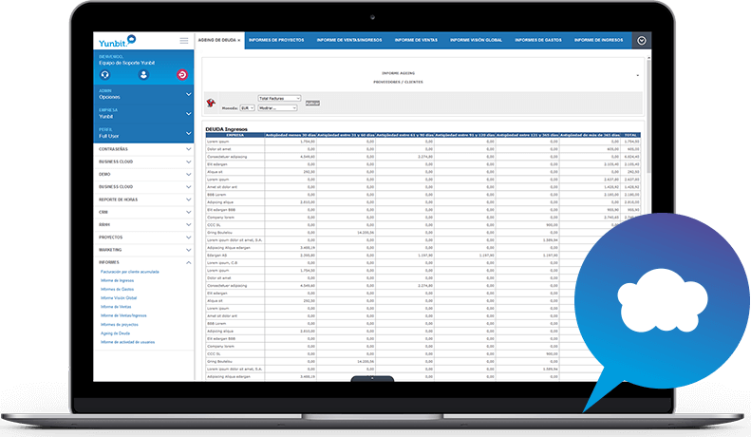This screenshot has height=437, width=751.
Task: Open the Mostrar dropdown
Action: click(x=281, y=108)
